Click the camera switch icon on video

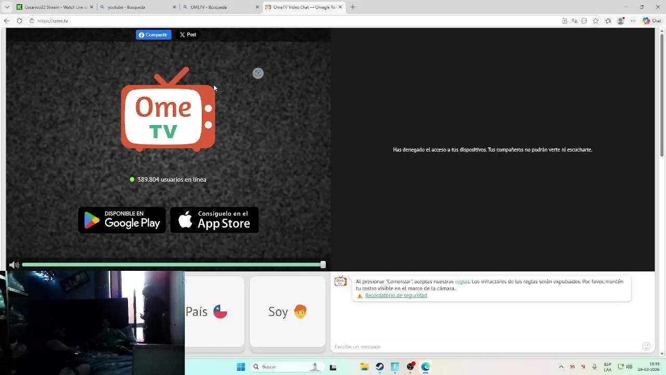pos(258,73)
